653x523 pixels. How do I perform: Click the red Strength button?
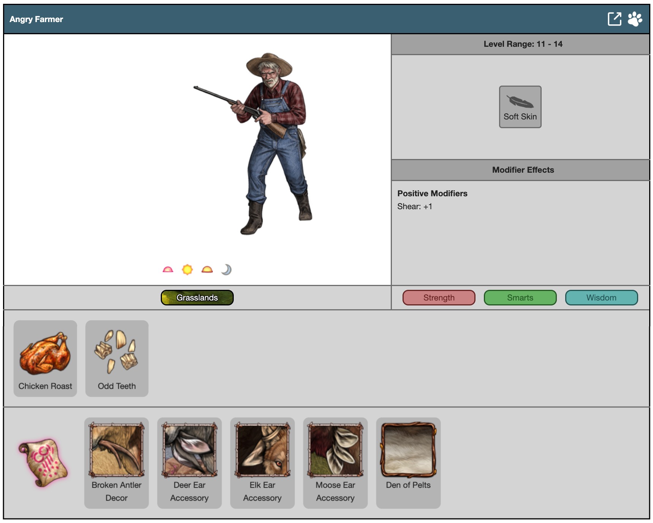coord(439,297)
